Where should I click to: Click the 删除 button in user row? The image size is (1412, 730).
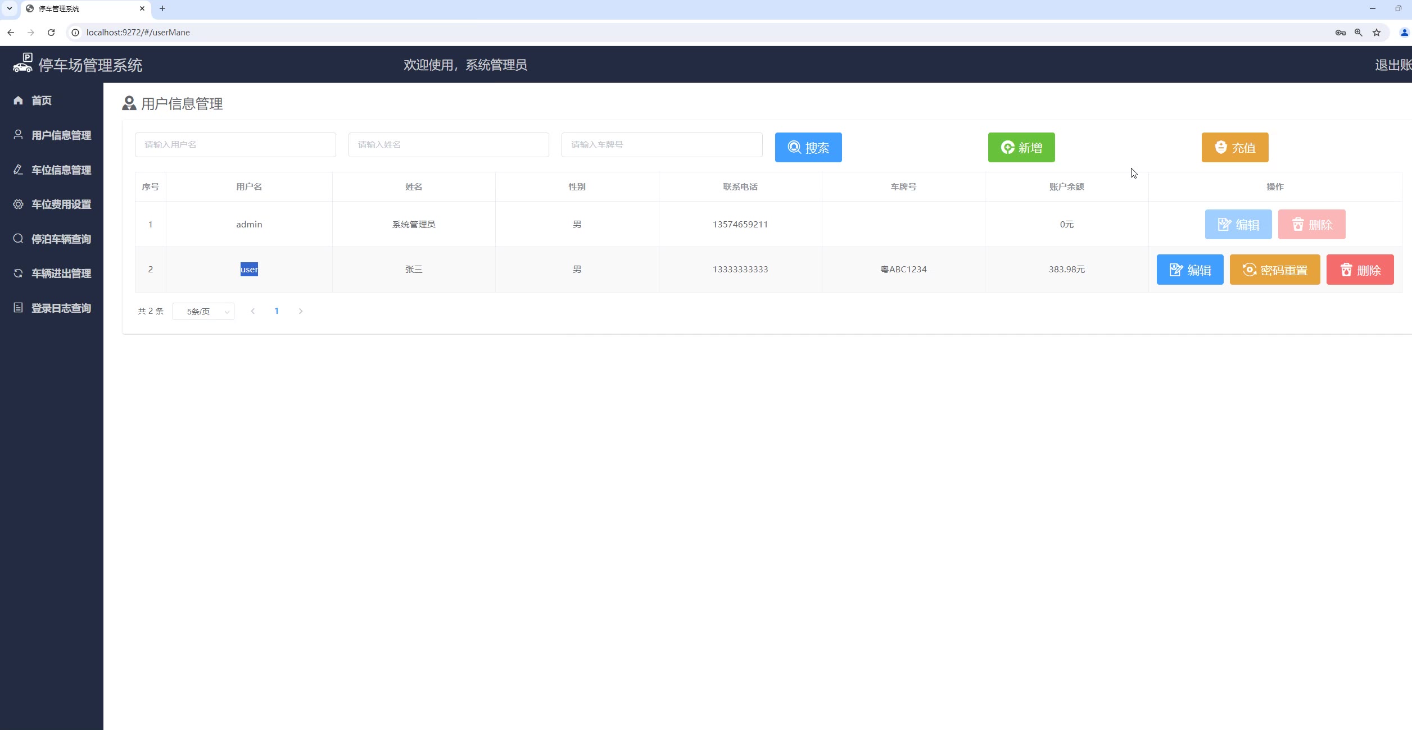point(1360,270)
